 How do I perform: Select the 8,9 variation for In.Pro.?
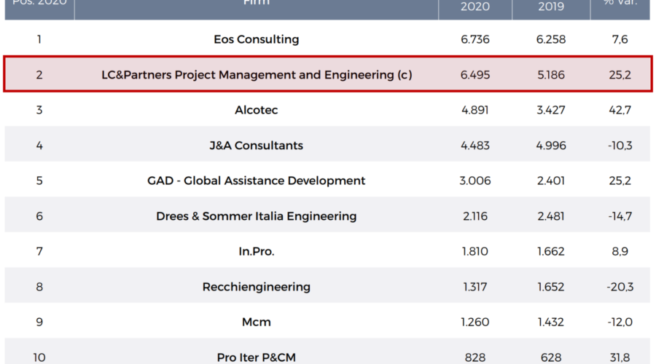point(620,251)
